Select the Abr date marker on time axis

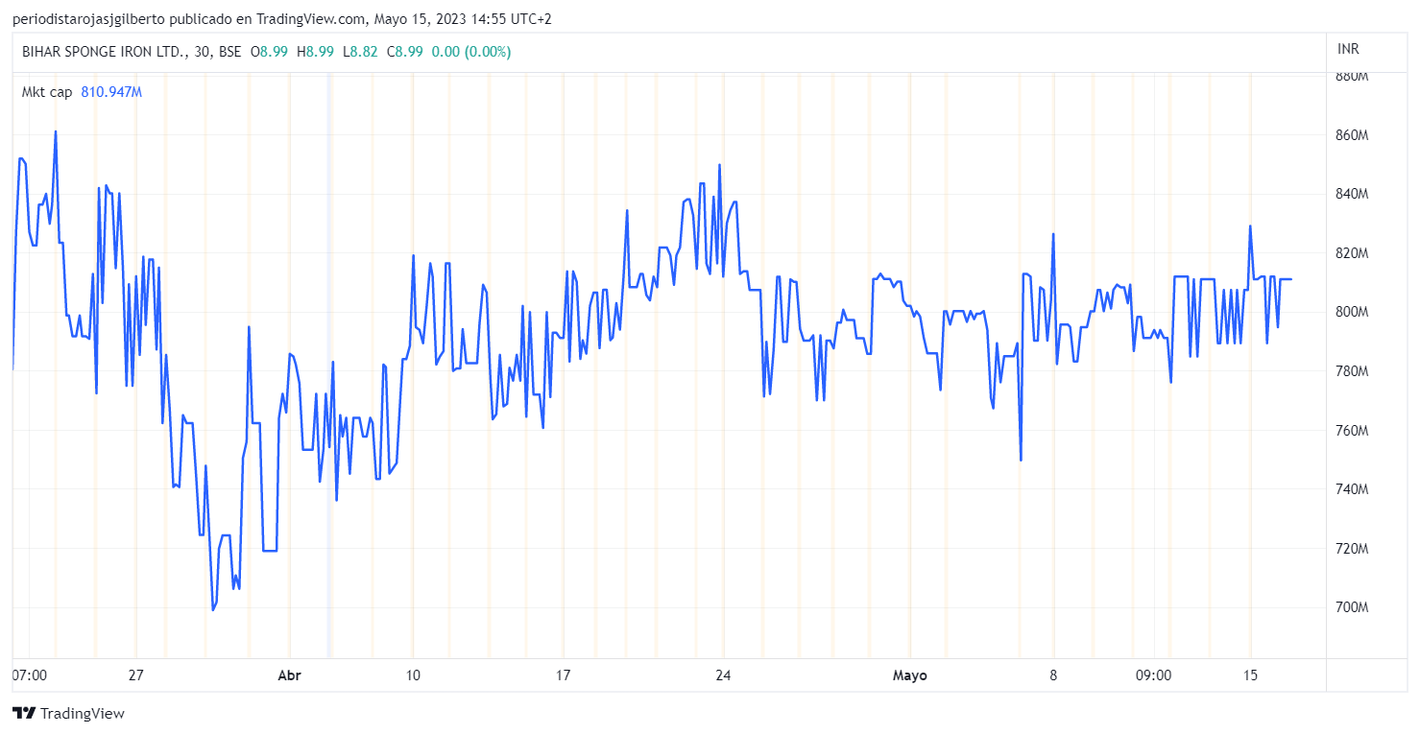coord(289,675)
